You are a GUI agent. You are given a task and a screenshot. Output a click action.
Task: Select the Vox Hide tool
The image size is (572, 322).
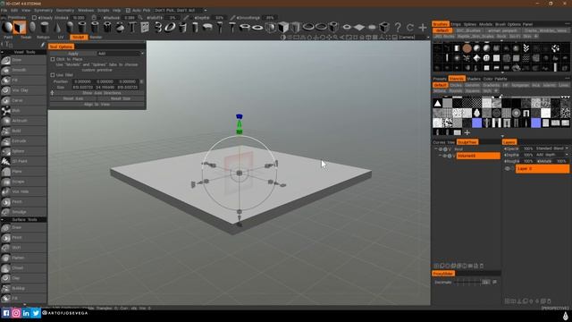pos(23,191)
